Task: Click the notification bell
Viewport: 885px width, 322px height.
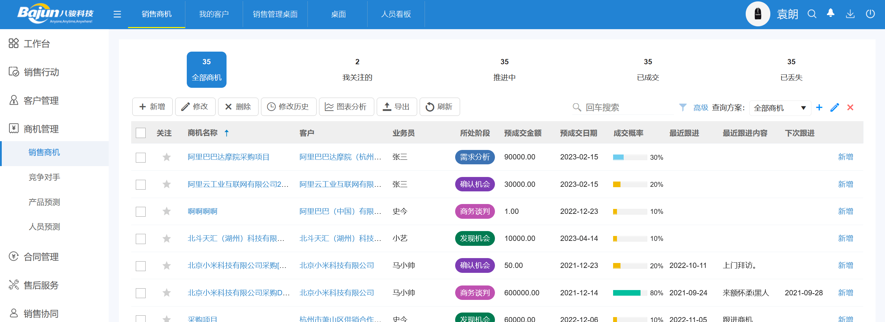Action: pyautogui.click(x=831, y=14)
